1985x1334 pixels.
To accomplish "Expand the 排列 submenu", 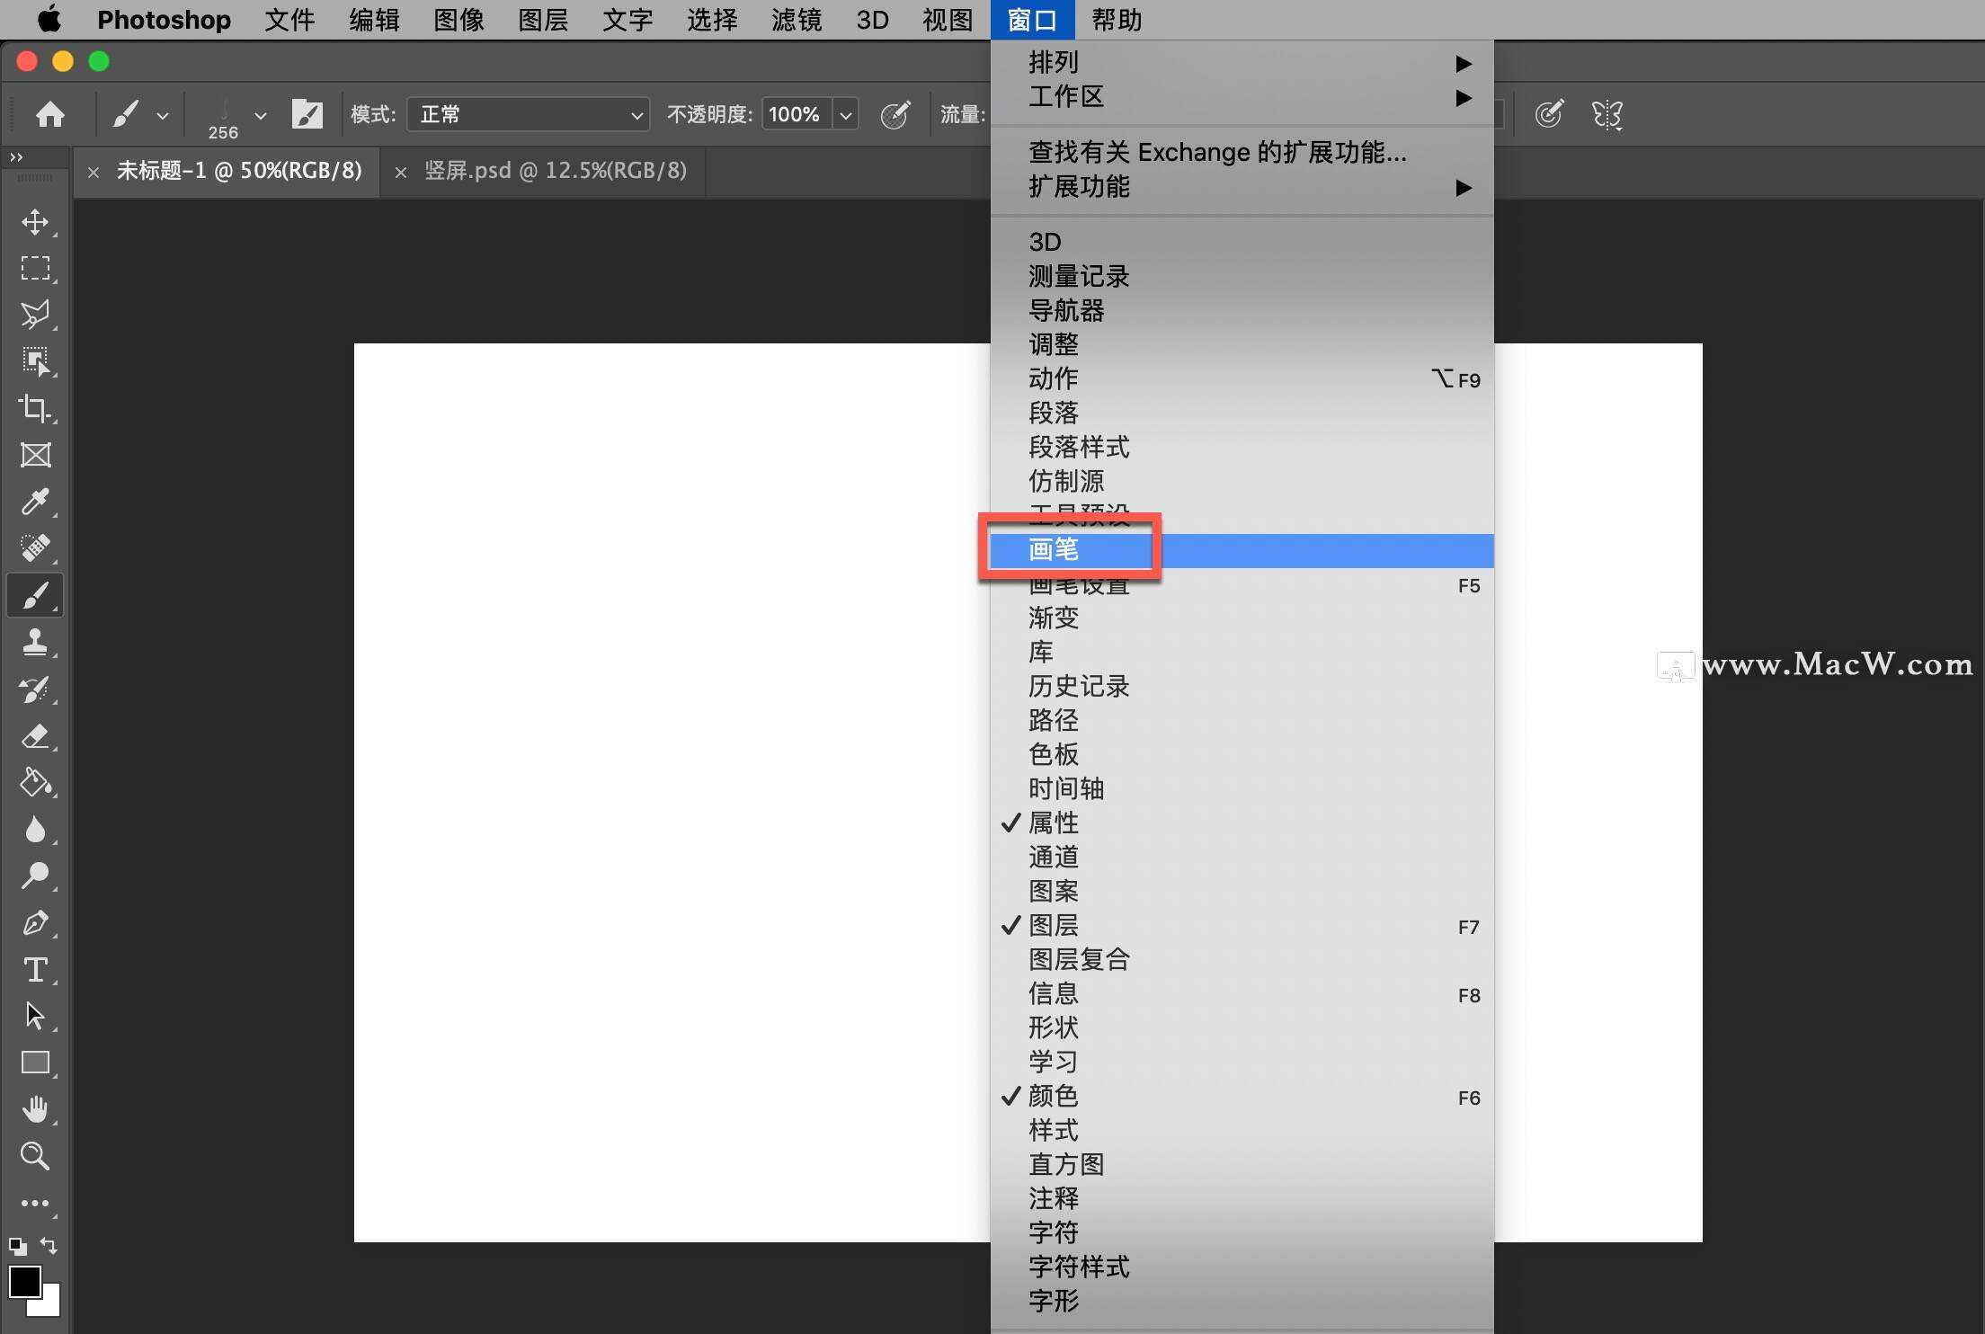I will (x=1055, y=61).
